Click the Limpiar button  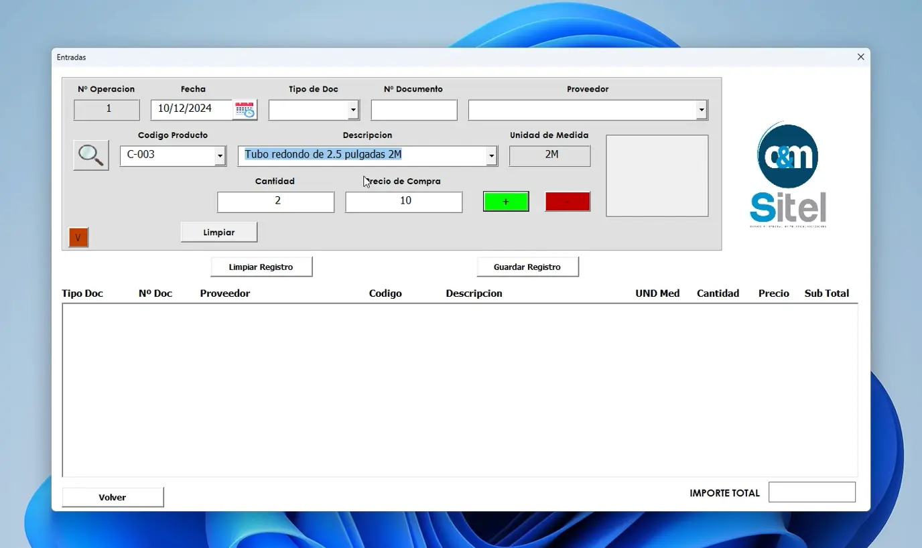pyautogui.click(x=219, y=232)
